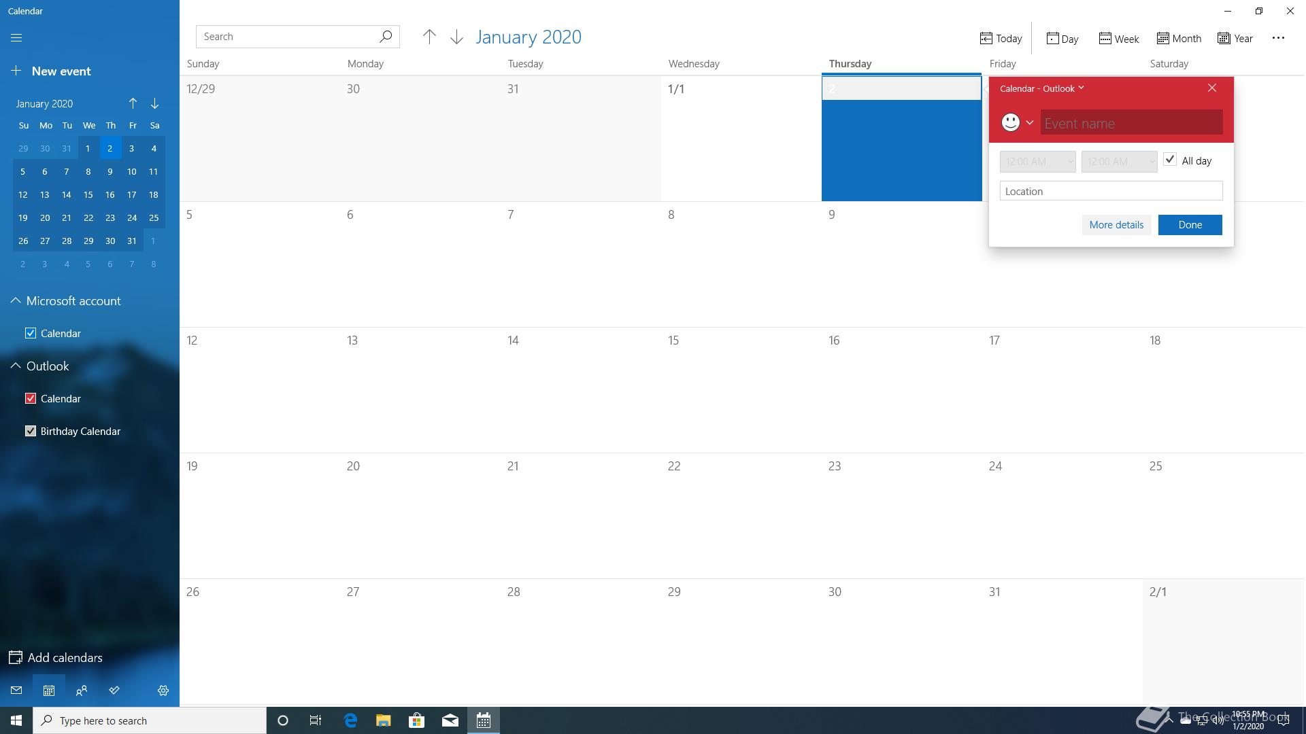
Task: Open the more options ellipsis menu
Action: tap(1278, 38)
